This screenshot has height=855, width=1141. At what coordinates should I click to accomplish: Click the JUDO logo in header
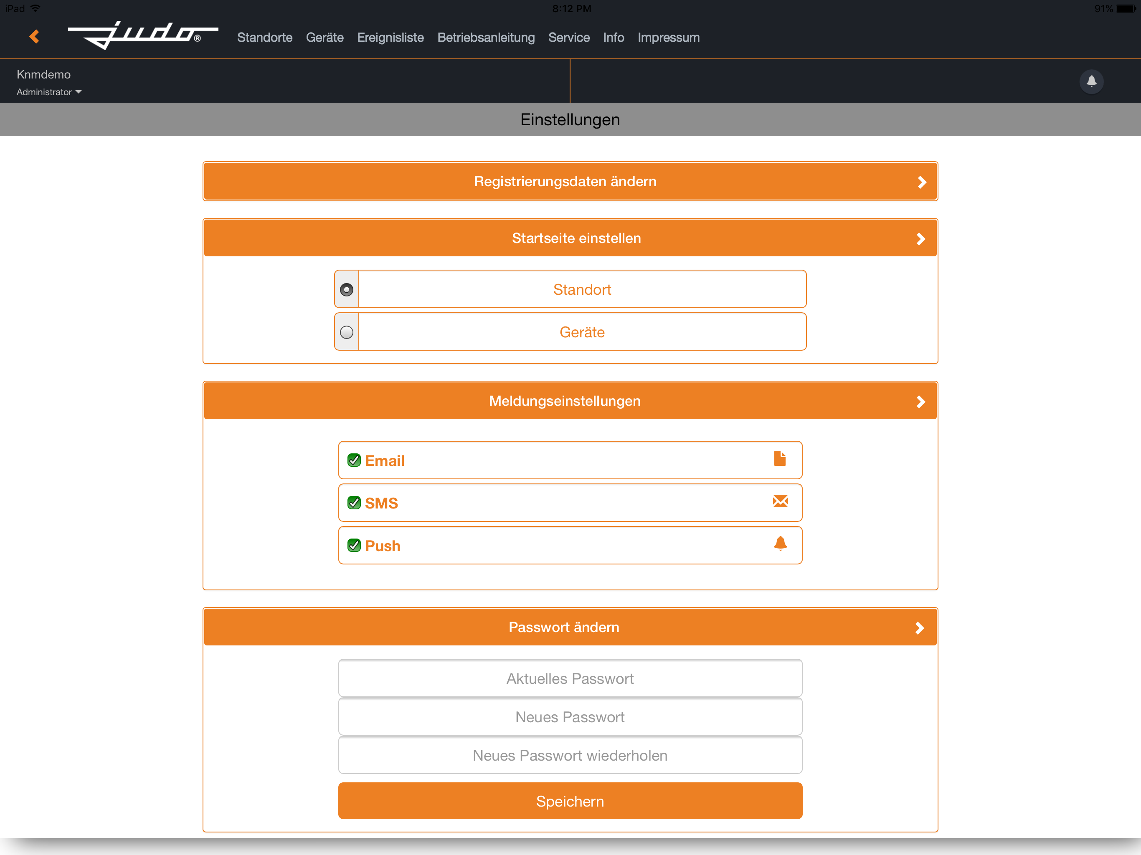(x=143, y=35)
